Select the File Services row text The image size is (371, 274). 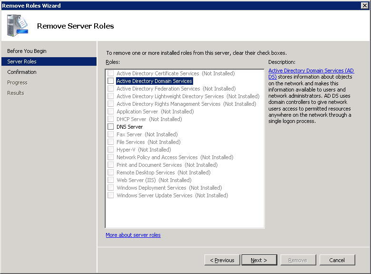[x=148, y=142]
